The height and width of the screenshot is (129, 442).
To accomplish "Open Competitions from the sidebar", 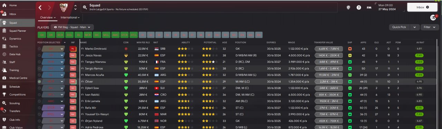I will pos(17,95).
